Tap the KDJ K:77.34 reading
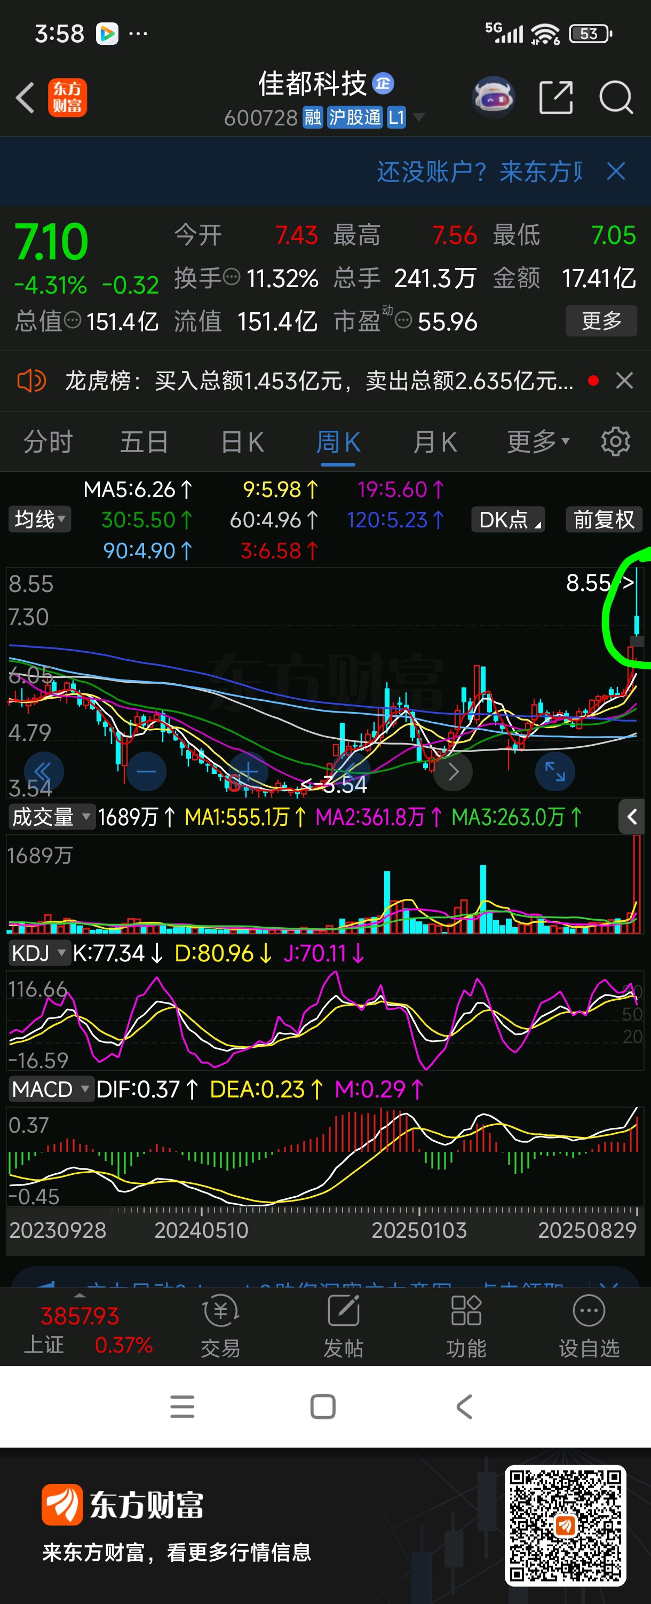This screenshot has width=651, height=1604. [x=117, y=953]
